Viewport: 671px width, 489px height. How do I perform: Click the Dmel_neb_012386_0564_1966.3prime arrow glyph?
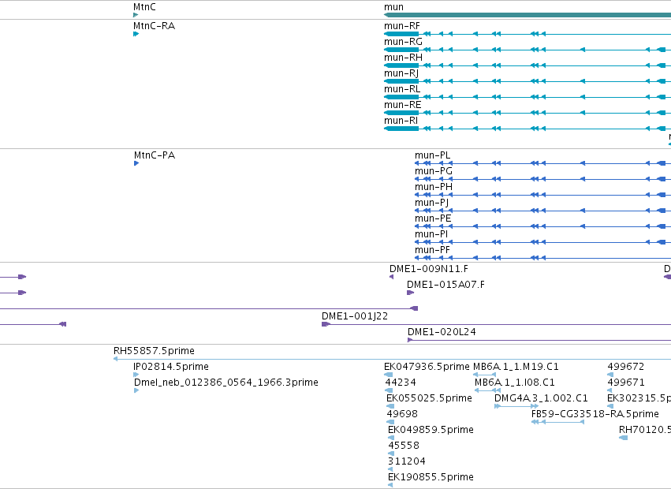(136, 390)
